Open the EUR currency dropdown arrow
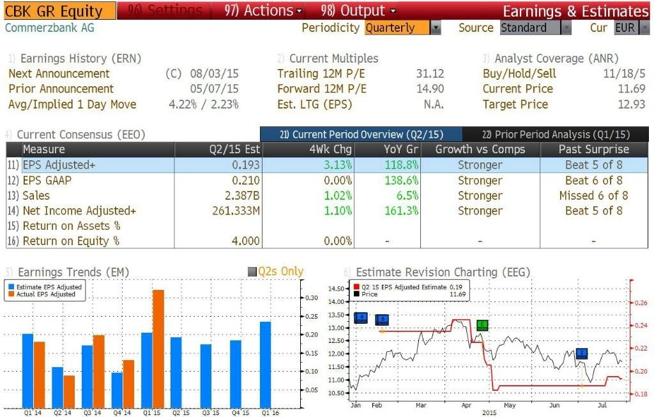Image resolution: width=654 pixels, height=417 pixels. (645, 28)
